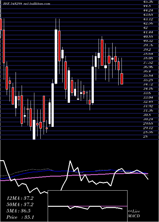The image size is (159, 222).
Task: Click the 44.24 price axis label
Action: point(148,10)
